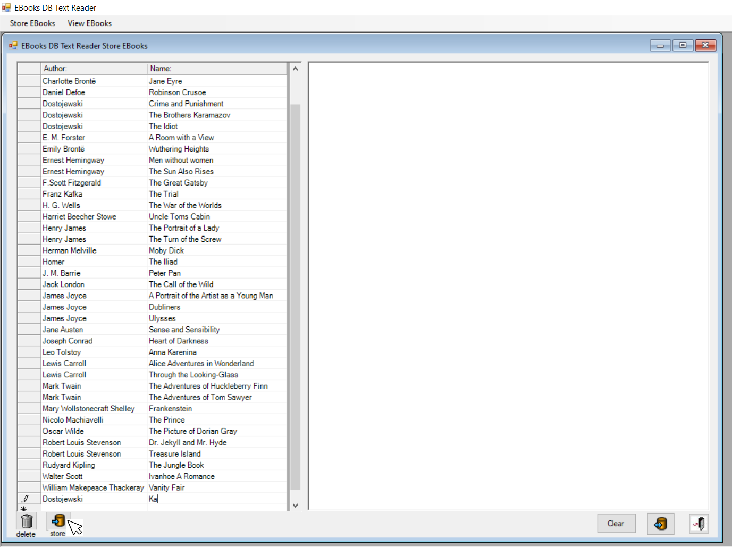Click the database icon button beside Clear
This screenshot has width=732, height=547.
[x=661, y=524]
